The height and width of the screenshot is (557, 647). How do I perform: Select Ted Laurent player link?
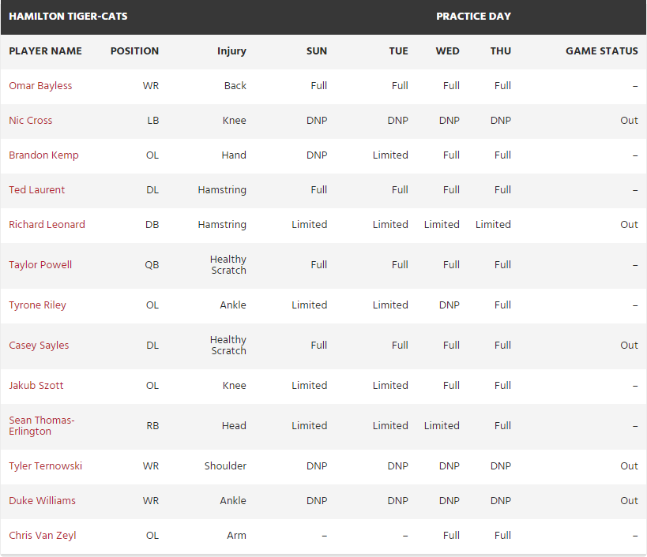coord(37,190)
